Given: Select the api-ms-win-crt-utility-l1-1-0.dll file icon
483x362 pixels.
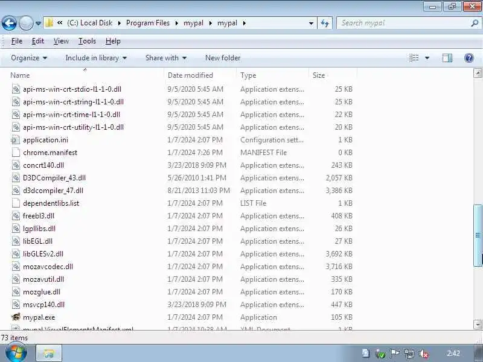Looking at the screenshot, I should [x=16, y=127].
